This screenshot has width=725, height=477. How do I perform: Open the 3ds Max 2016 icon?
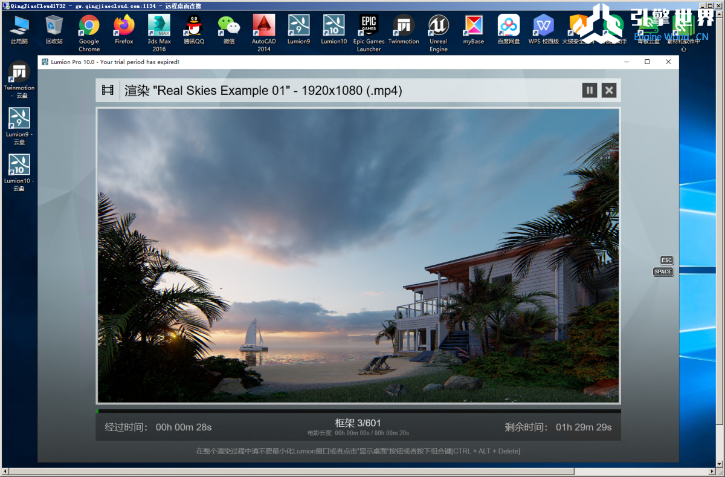(x=159, y=33)
